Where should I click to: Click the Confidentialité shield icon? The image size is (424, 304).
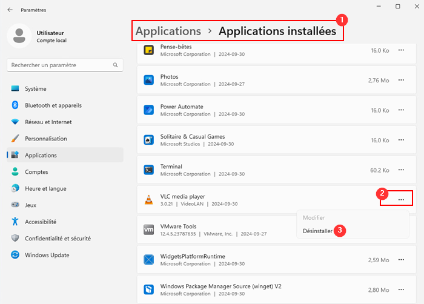coord(15,238)
